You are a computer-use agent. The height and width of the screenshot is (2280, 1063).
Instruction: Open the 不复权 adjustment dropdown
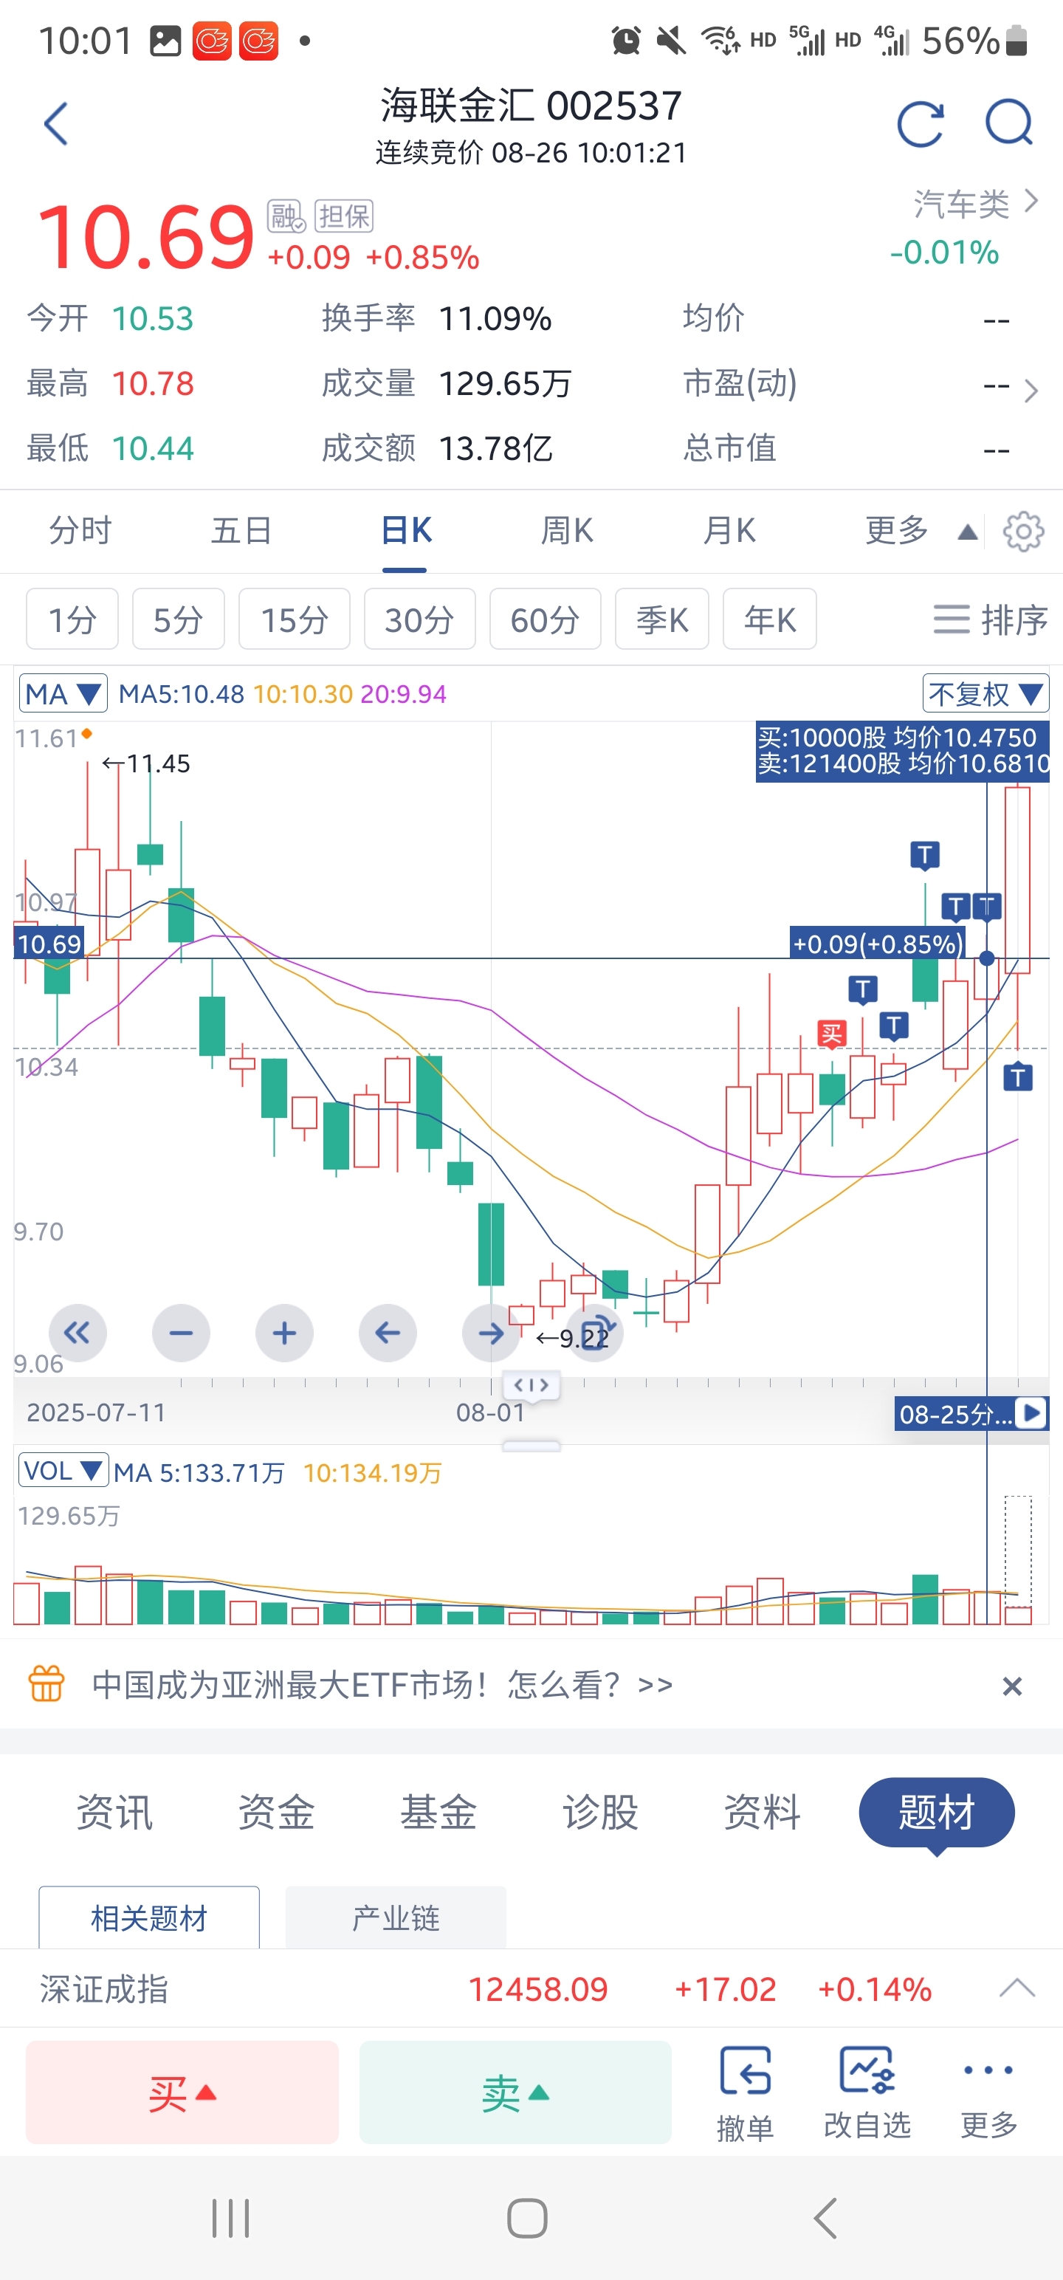pos(986,694)
